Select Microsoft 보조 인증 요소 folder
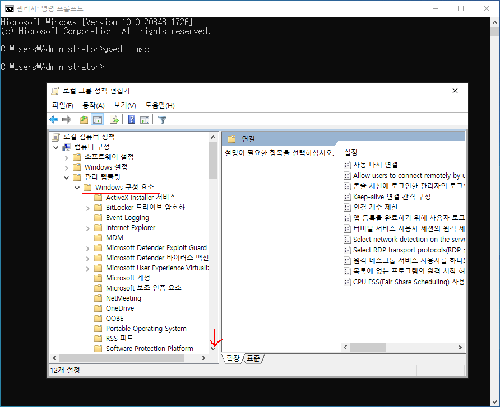500x407 pixels. (143, 288)
